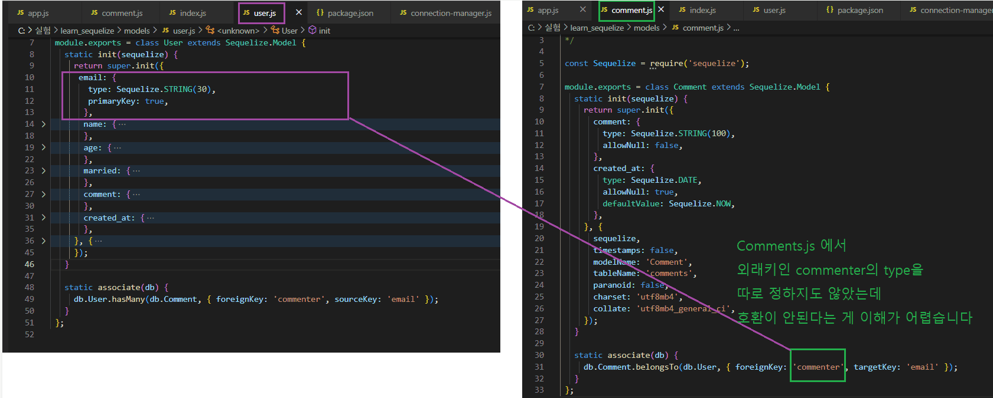Click braces icon on package.json tab, right group
The image size is (993, 398).
(x=830, y=10)
